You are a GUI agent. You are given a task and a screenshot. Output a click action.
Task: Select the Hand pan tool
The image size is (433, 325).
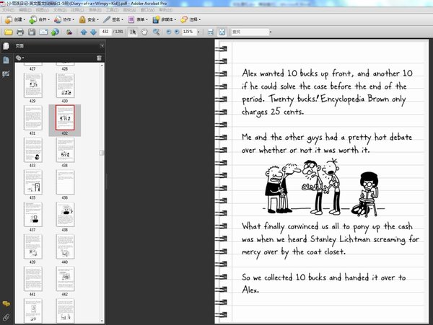(144, 32)
